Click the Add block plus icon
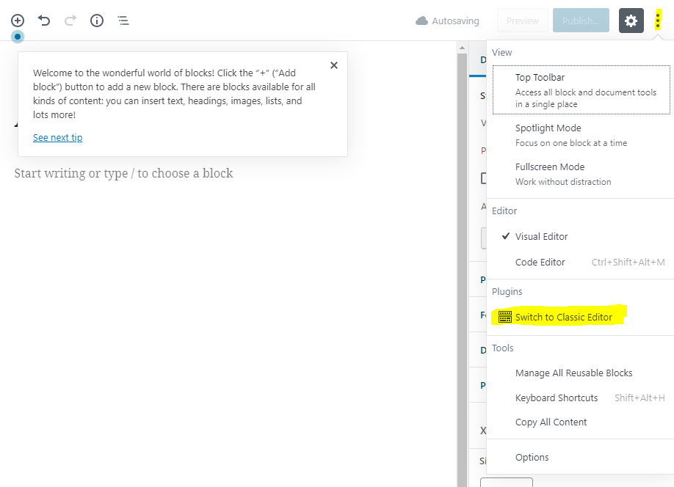This screenshot has width=674, height=487. (18, 21)
